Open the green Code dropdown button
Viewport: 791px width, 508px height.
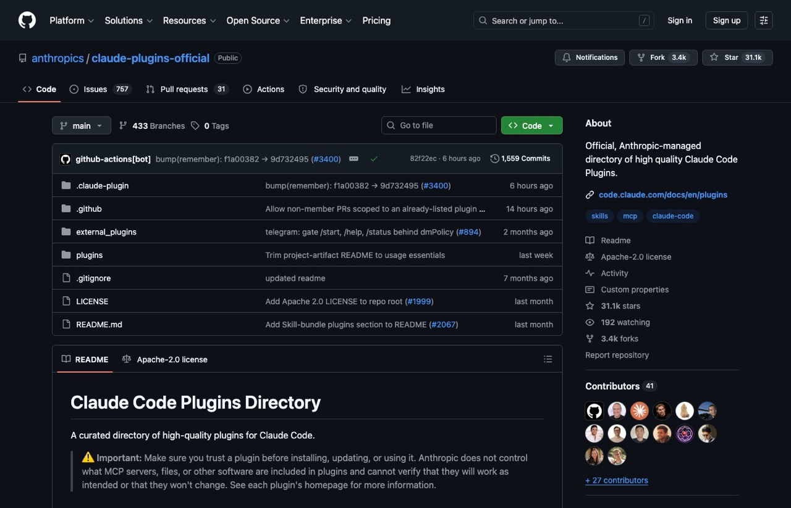[x=531, y=125]
